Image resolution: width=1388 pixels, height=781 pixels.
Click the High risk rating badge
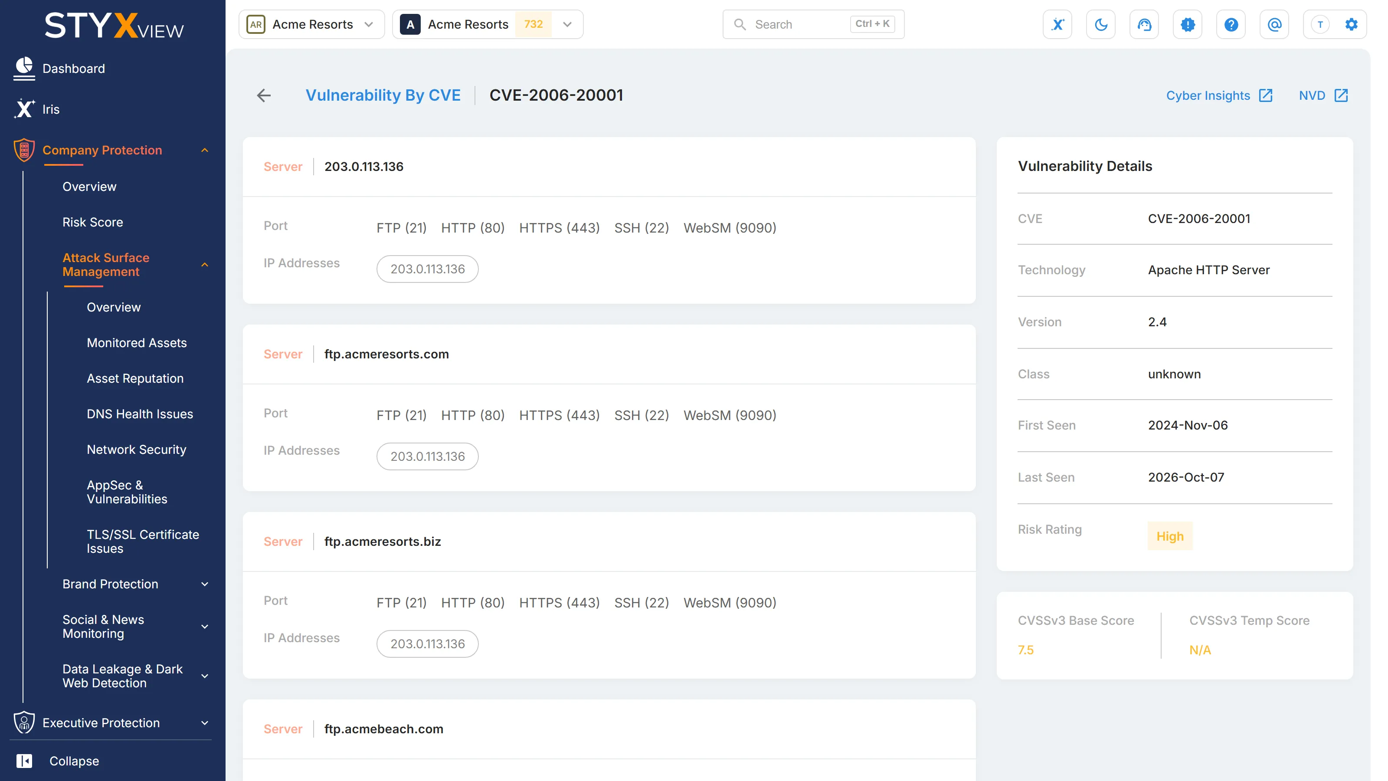pos(1170,536)
